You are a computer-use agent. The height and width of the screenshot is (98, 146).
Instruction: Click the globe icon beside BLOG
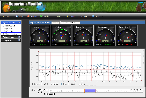17,16
